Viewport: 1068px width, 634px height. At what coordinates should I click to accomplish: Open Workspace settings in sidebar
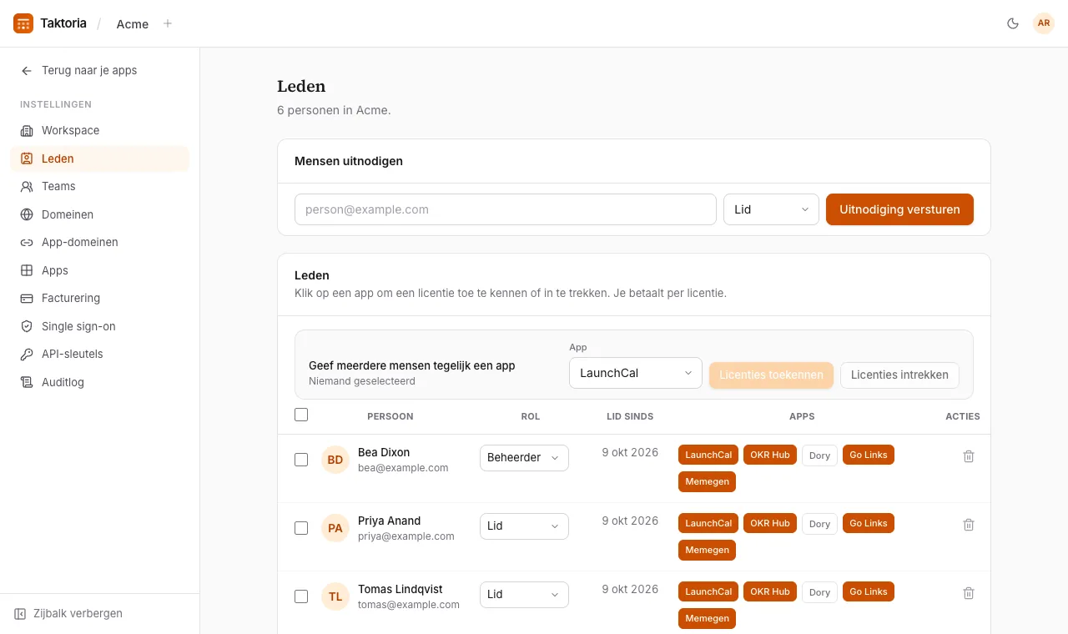pyautogui.click(x=99, y=130)
